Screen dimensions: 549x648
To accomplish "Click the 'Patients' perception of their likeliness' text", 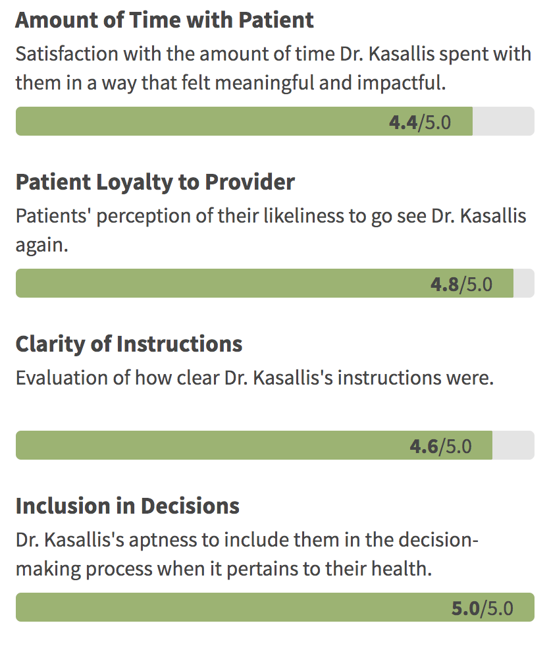I will 271,216.
